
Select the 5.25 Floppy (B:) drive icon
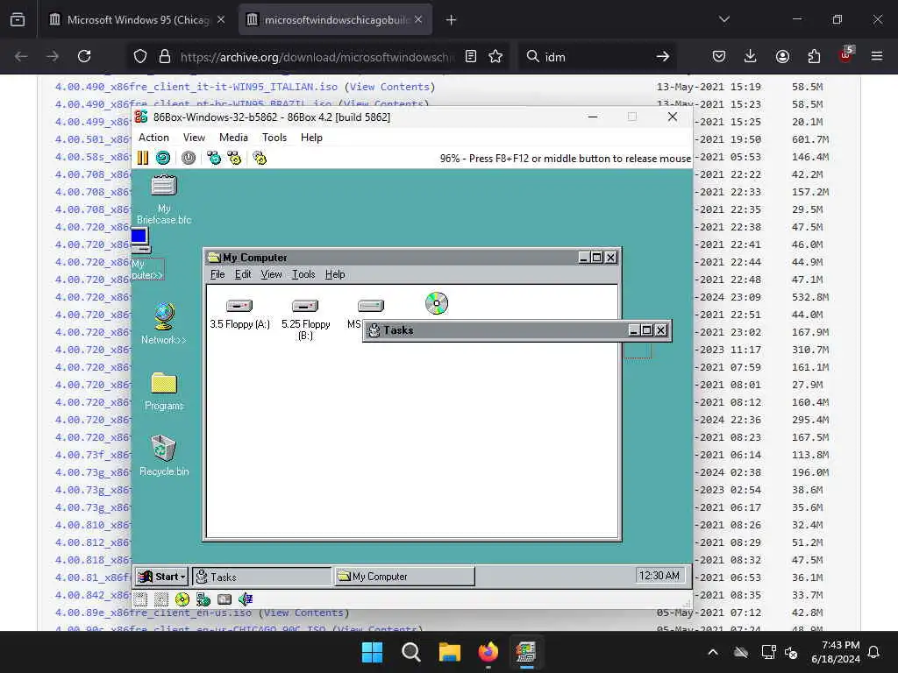pyautogui.click(x=305, y=319)
